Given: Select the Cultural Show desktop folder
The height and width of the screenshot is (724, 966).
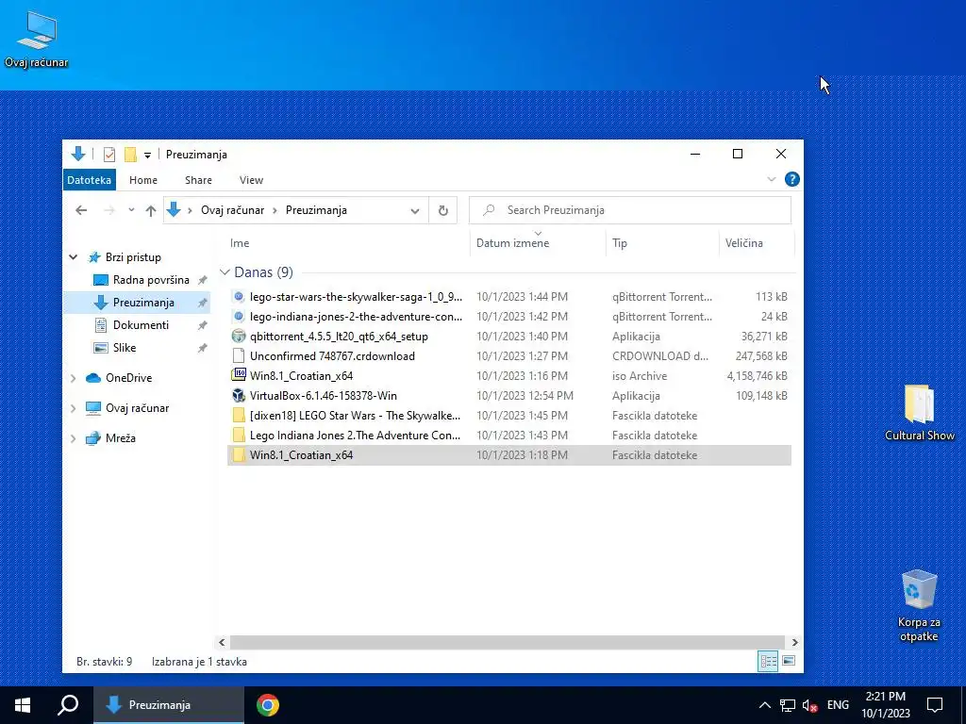Looking at the screenshot, I should 919,413.
